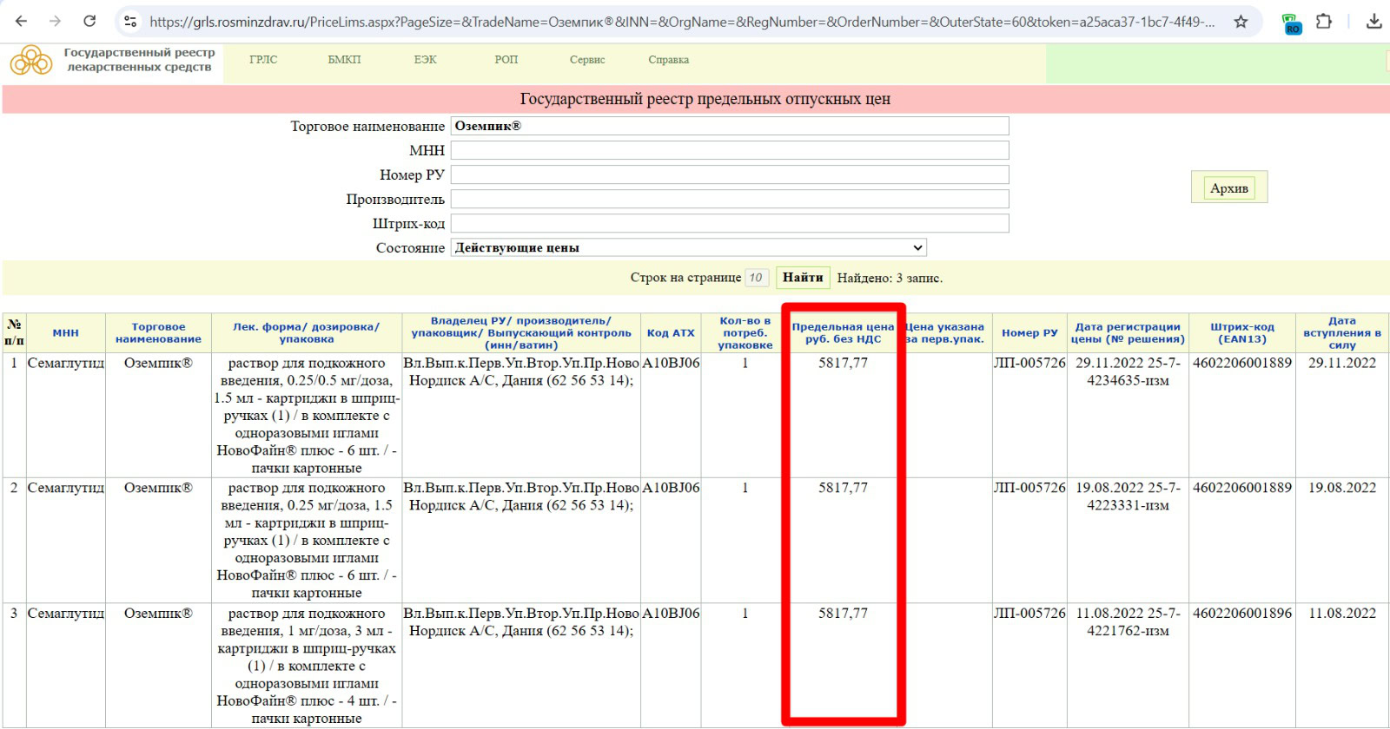Open the Состояние dropdown 'Действующие цены'

(x=689, y=247)
